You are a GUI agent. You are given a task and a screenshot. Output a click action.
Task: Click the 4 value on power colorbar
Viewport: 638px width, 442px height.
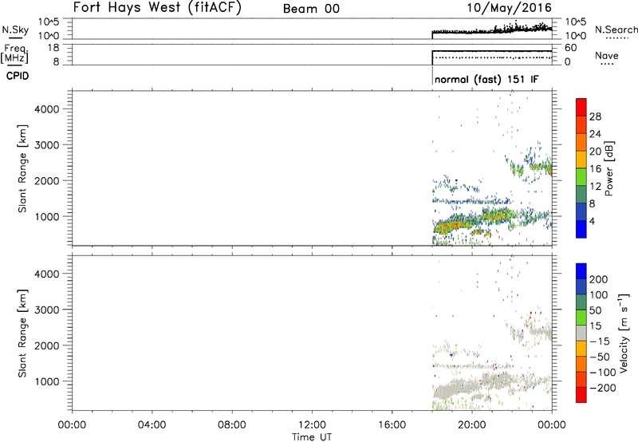[x=592, y=221]
